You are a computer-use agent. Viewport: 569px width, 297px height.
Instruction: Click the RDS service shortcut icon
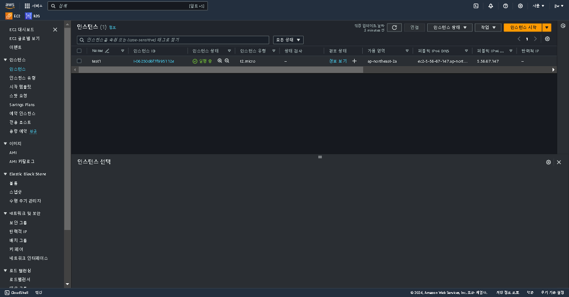pyautogui.click(x=28, y=16)
